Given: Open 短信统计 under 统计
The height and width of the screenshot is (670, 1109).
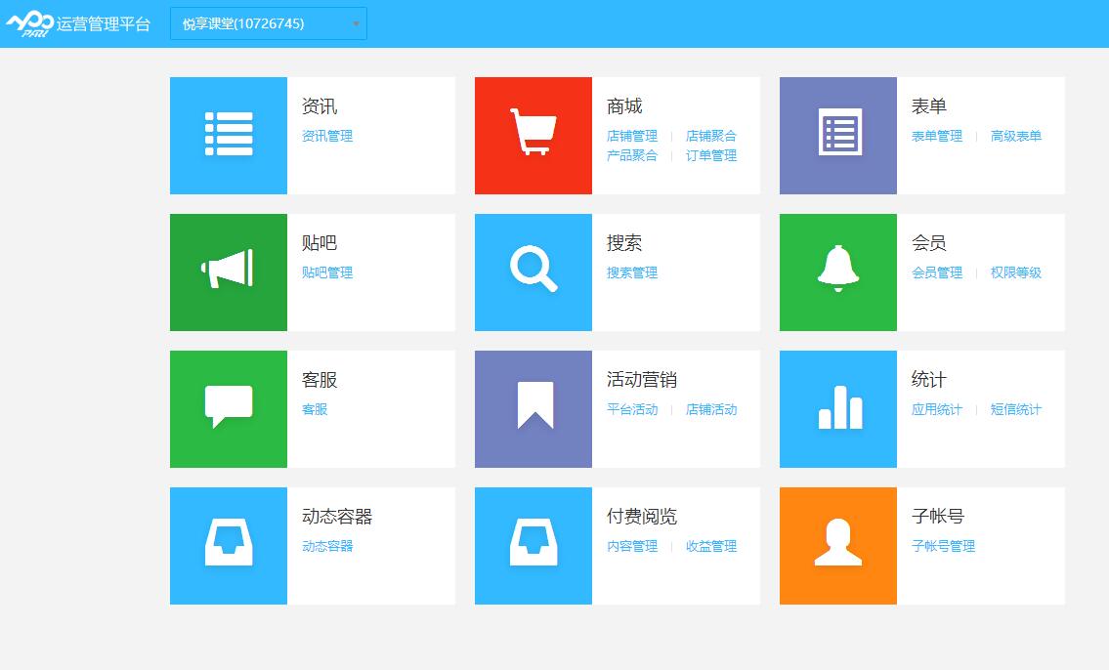Looking at the screenshot, I should pos(1016,410).
